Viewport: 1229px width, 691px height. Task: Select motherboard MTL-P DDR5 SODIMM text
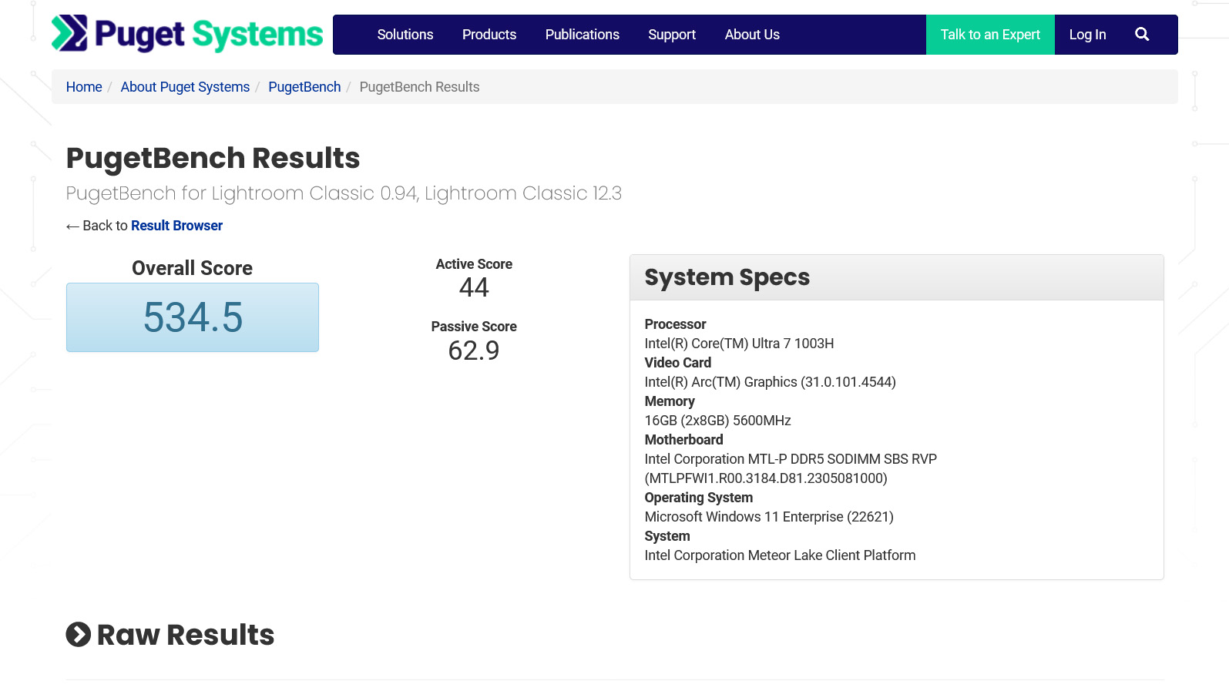791,468
